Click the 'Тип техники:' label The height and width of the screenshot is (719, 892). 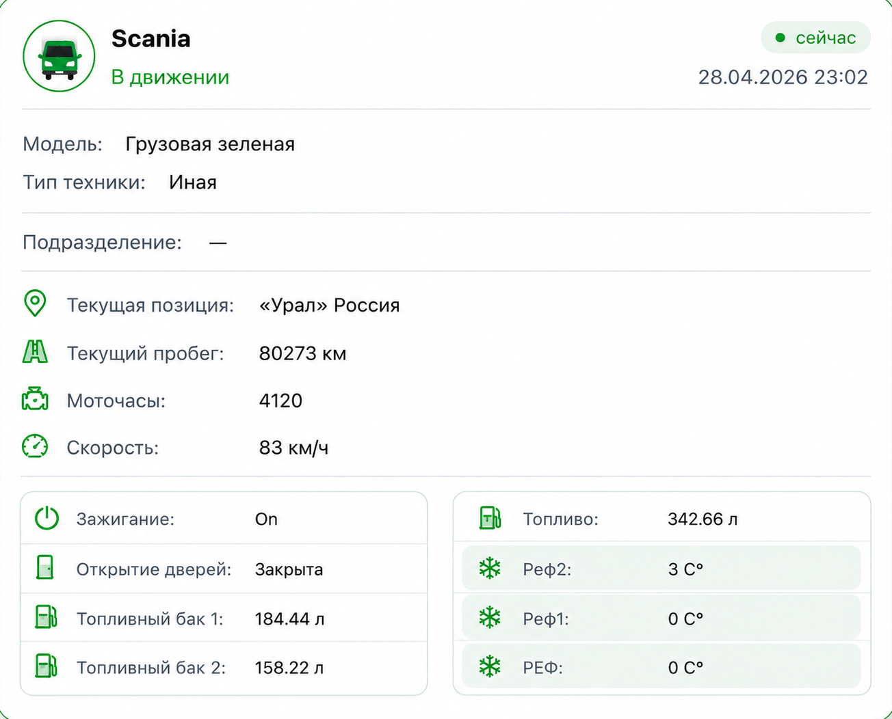click(x=84, y=182)
